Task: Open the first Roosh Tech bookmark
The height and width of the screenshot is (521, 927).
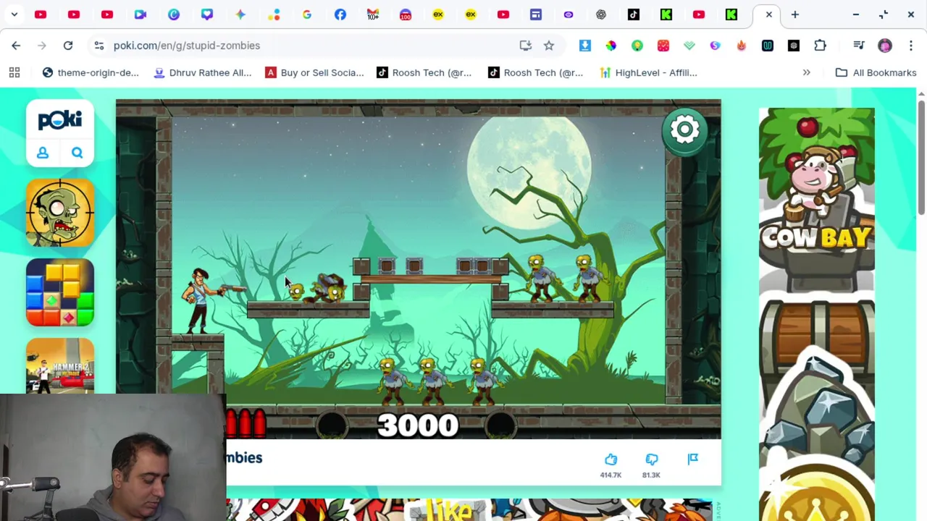Action: (x=424, y=72)
